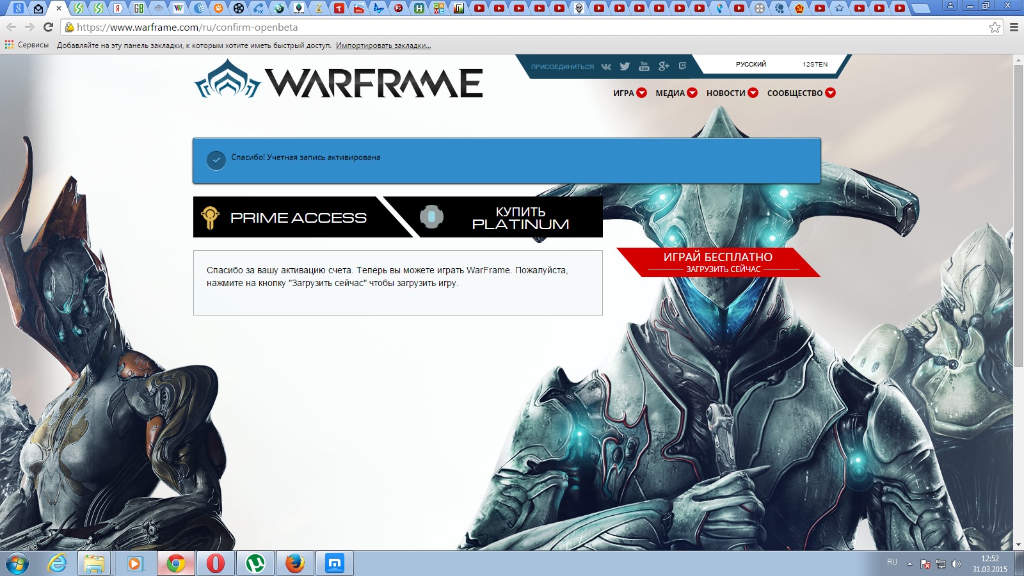Open Warframe's YouTube channel icon
Screen dimensions: 1024x576
click(644, 67)
